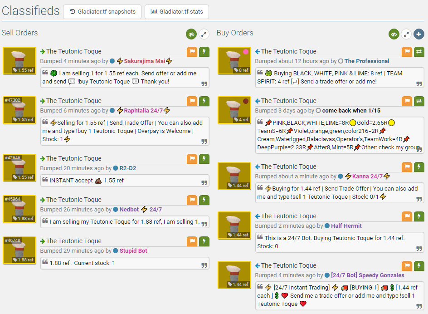Click '1.88 ref . Current stock: 1' comment
This screenshot has height=314, width=428.
(x=125, y=263)
